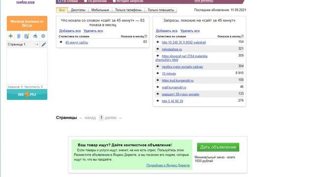Image resolution: width=315 pixels, height=177 pixels.
Task: Switch to the 'Только планшеты' tab
Action: click(161, 10)
